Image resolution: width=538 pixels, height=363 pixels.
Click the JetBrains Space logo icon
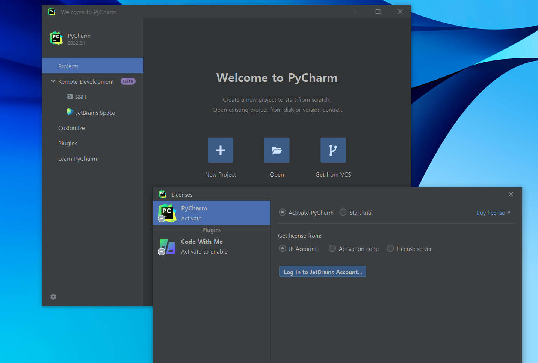click(70, 112)
